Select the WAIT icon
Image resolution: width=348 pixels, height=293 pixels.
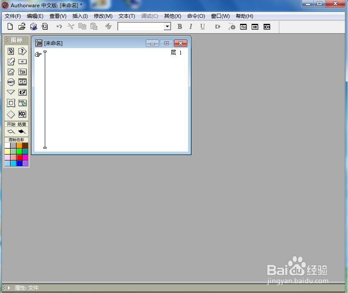[x=11, y=82]
